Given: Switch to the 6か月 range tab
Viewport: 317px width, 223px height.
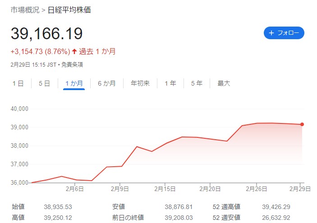Looking at the screenshot, I should [x=107, y=83].
